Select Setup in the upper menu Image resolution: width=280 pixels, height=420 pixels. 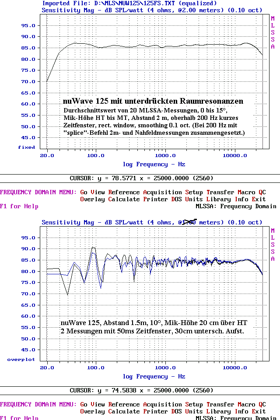click(x=194, y=192)
